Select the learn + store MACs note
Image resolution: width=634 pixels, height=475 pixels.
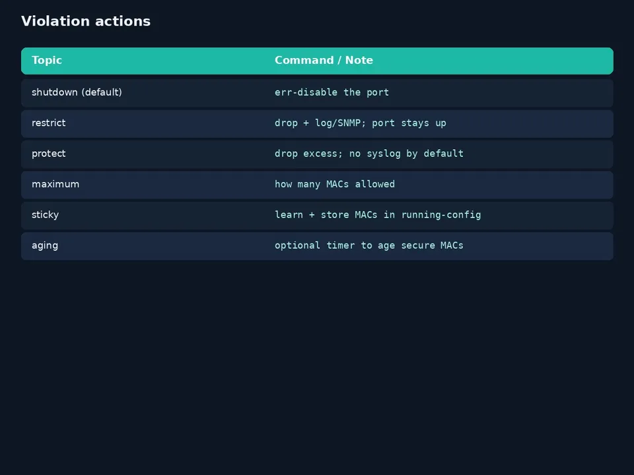click(378, 215)
